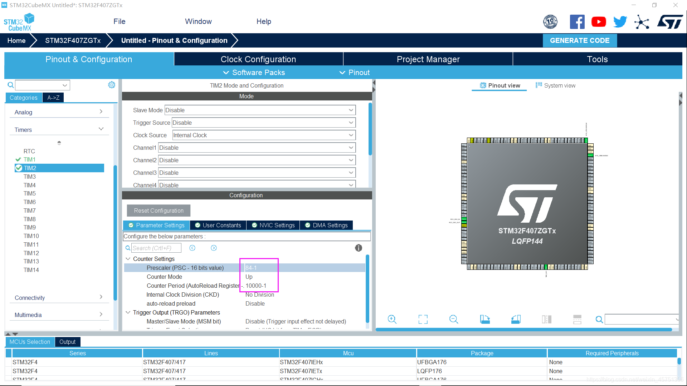Toggle the TIM2 enabled checkbox
The height and width of the screenshot is (386, 687).
coord(18,168)
